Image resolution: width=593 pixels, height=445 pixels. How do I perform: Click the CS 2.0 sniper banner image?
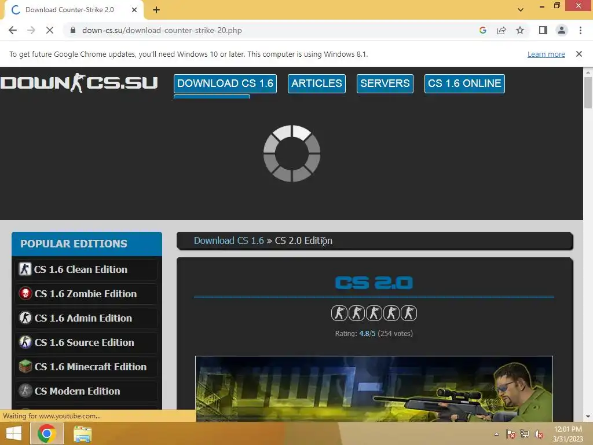(x=374, y=389)
